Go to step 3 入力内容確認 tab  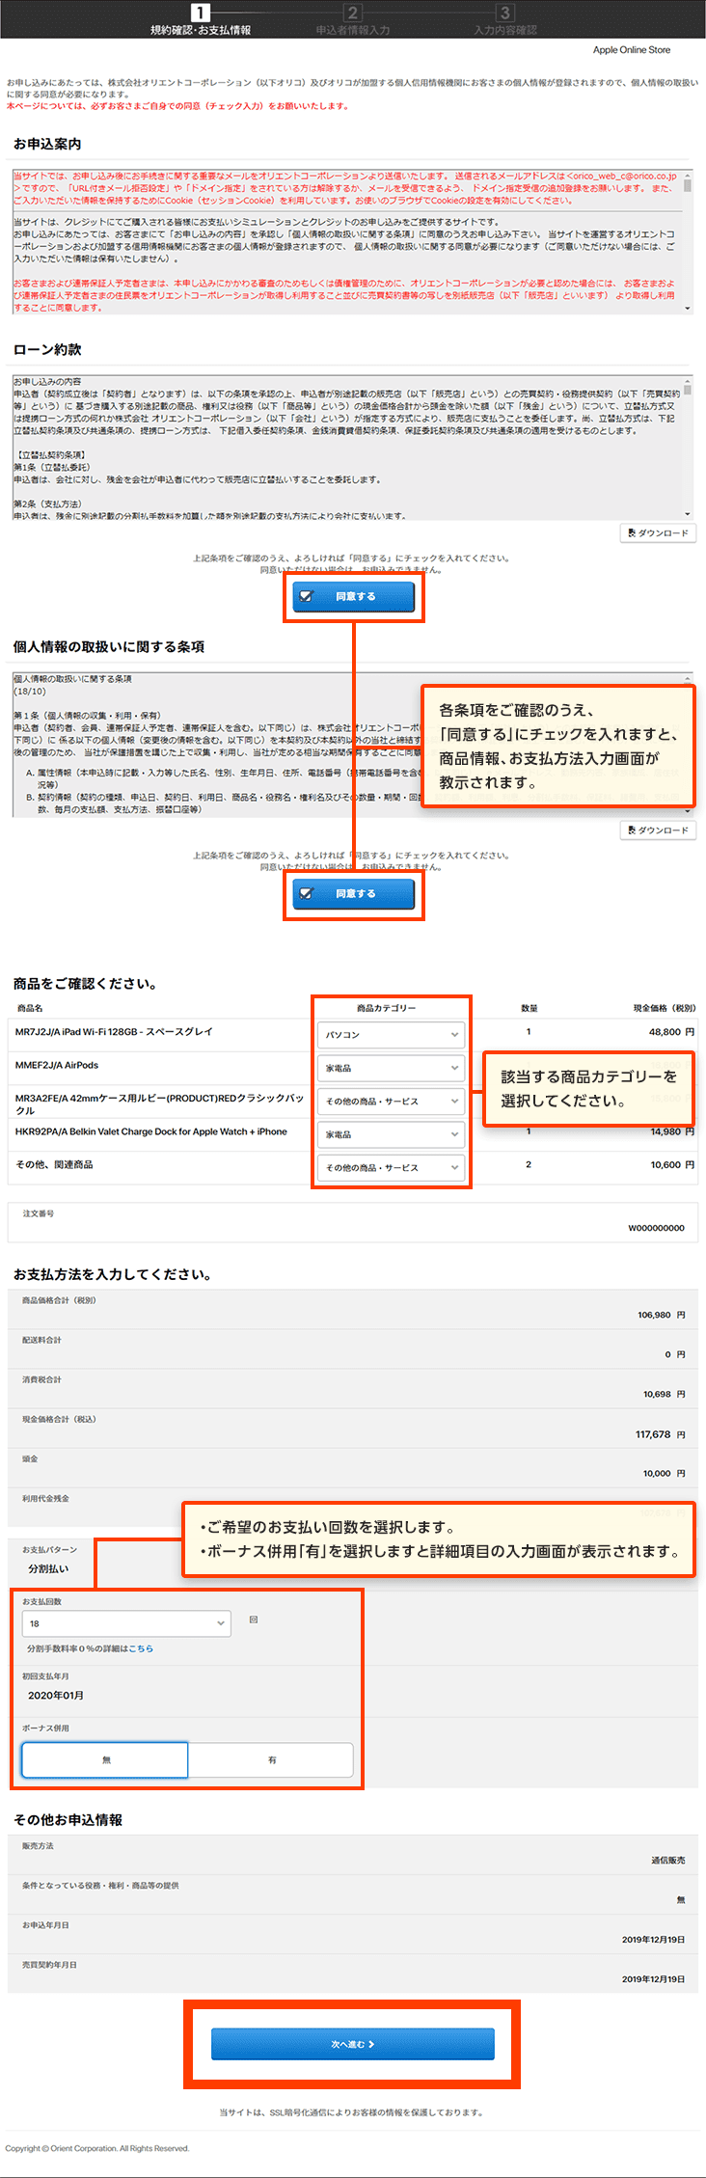(x=504, y=19)
